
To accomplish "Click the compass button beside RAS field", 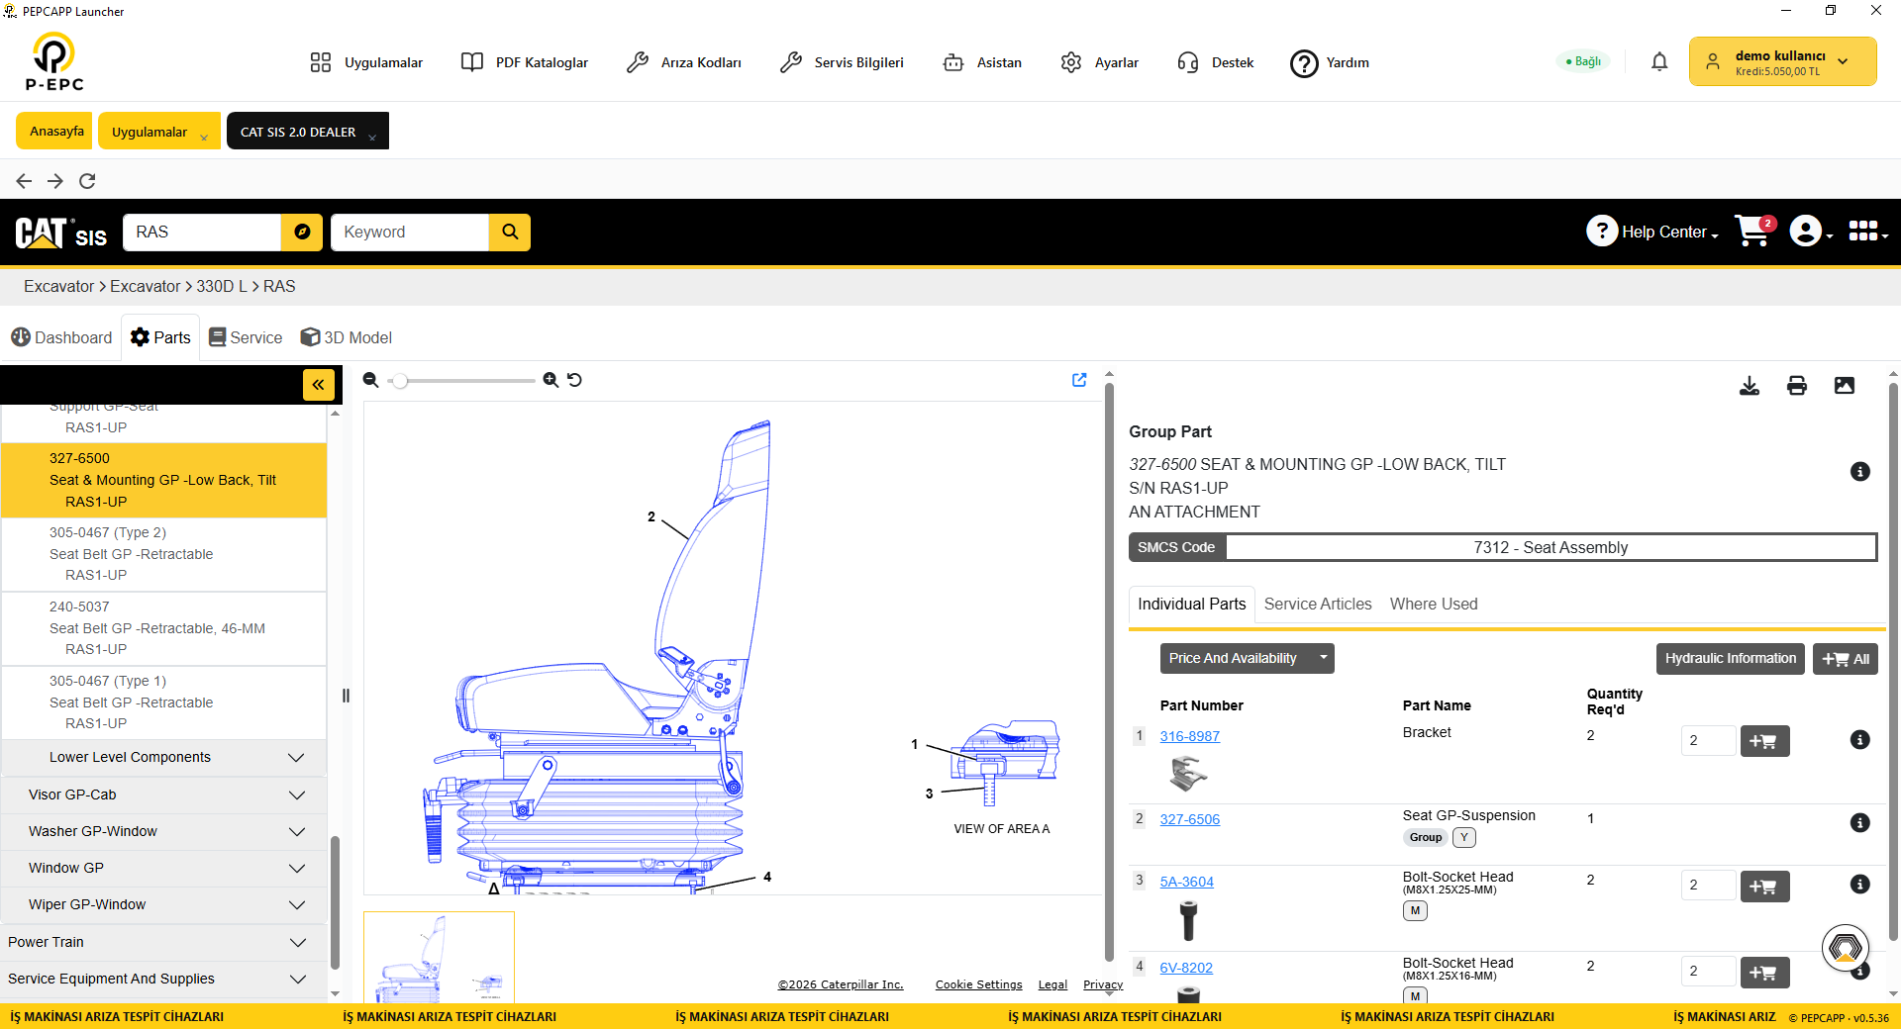I will pos(302,232).
